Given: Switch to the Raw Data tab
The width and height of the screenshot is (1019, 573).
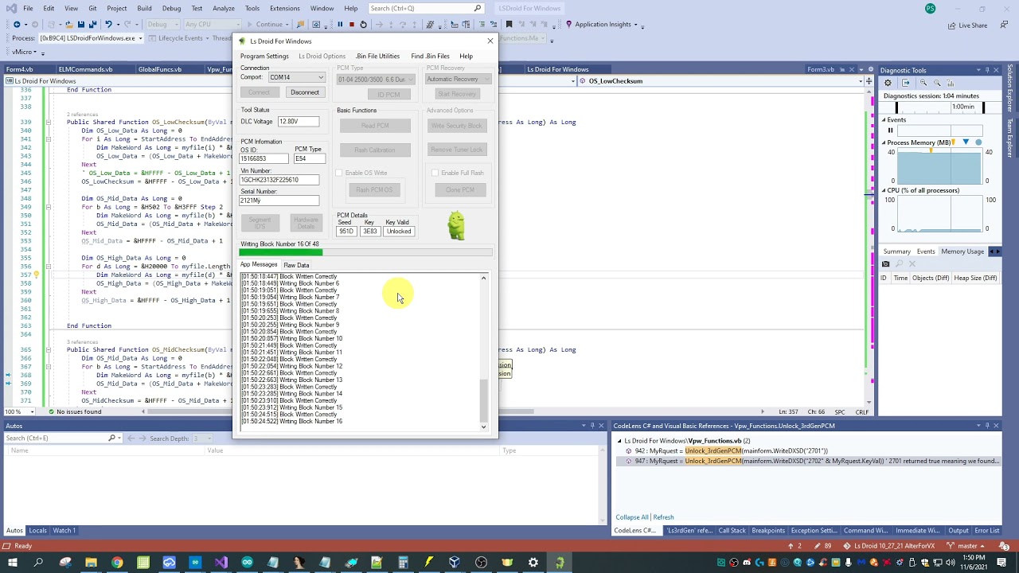Looking at the screenshot, I should point(296,265).
